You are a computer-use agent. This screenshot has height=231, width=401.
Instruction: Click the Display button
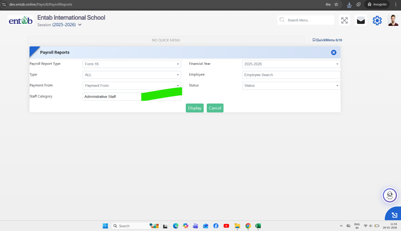tap(195, 108)
